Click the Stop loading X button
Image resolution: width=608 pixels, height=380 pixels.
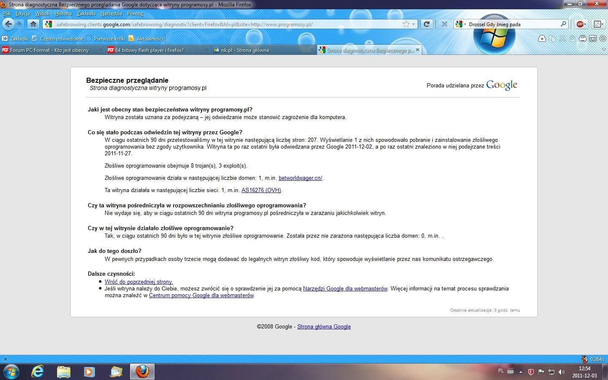coord(444,24)
